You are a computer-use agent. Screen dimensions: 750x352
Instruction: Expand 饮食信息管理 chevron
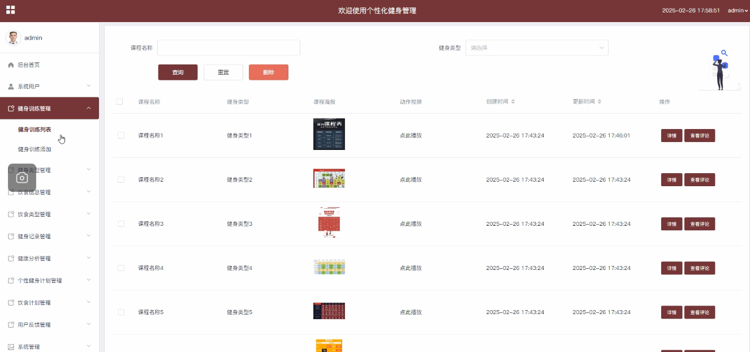pyautogui.click(x=89, y=191)
